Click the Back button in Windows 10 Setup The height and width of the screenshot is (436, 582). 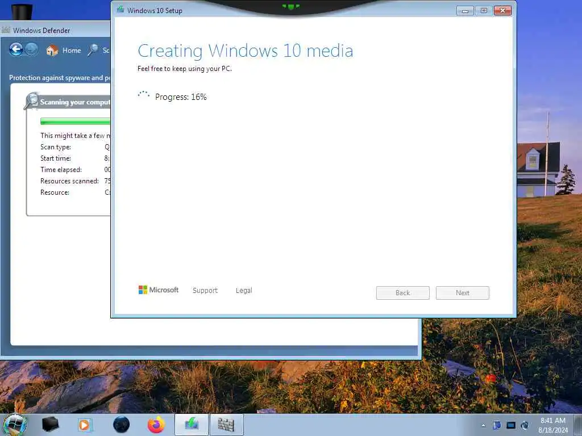(x=403, y=293)
